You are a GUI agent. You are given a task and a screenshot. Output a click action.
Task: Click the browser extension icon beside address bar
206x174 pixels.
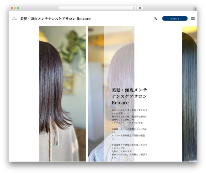point(140,8)
